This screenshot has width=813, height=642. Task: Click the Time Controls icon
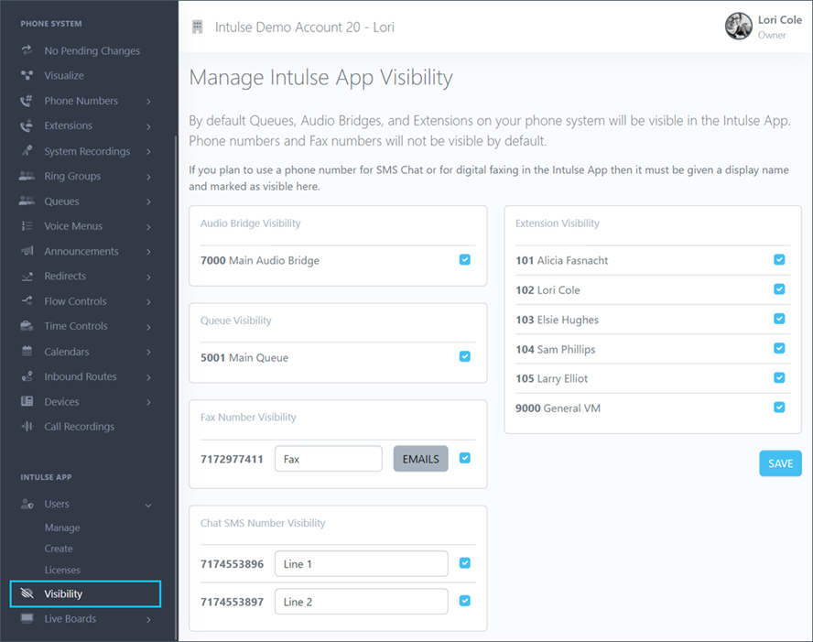27,326
